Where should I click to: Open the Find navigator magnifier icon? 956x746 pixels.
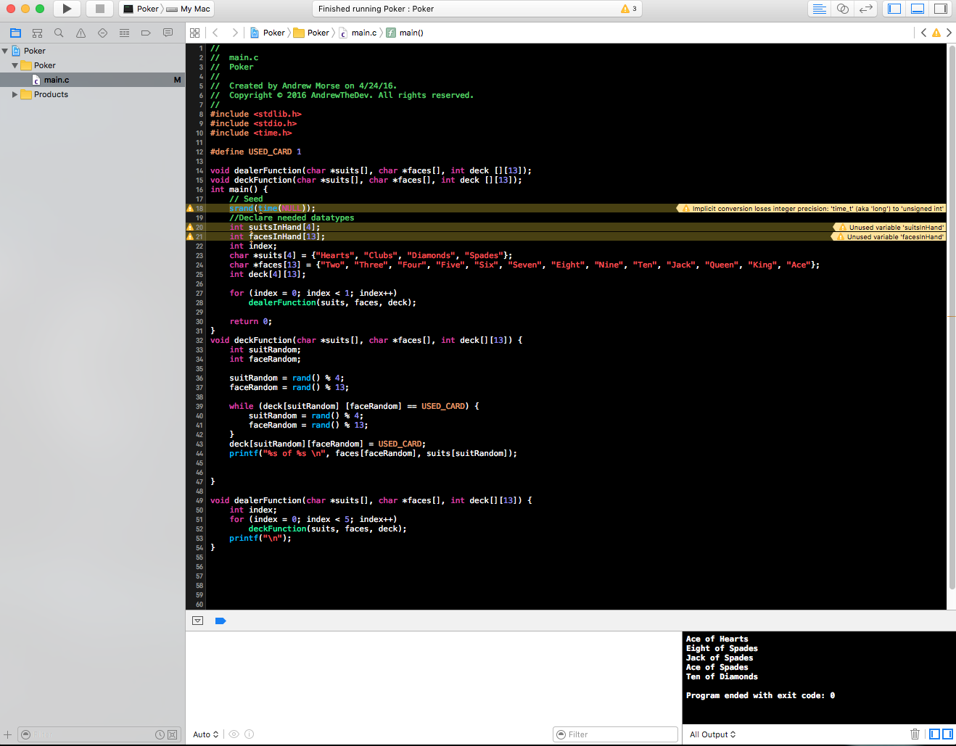click(59, 33)
